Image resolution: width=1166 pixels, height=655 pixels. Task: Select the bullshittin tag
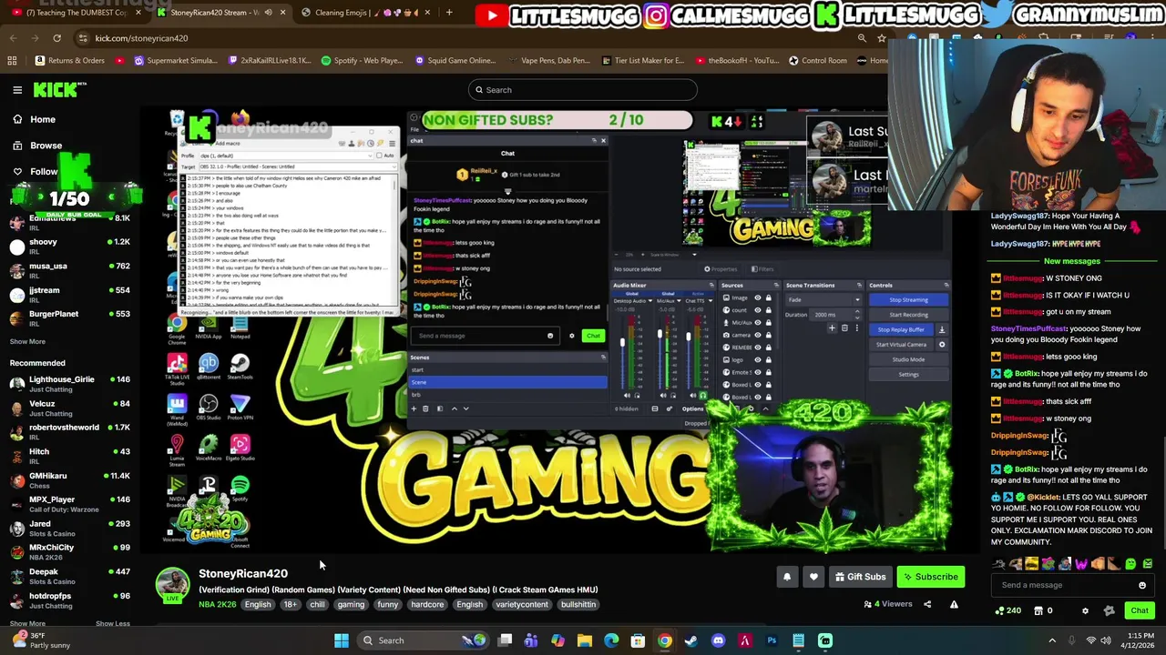[x=578, y=604]
